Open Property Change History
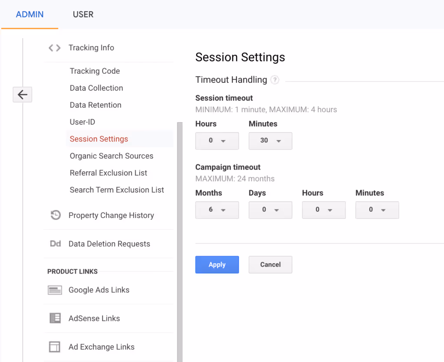 click(111, 215)
